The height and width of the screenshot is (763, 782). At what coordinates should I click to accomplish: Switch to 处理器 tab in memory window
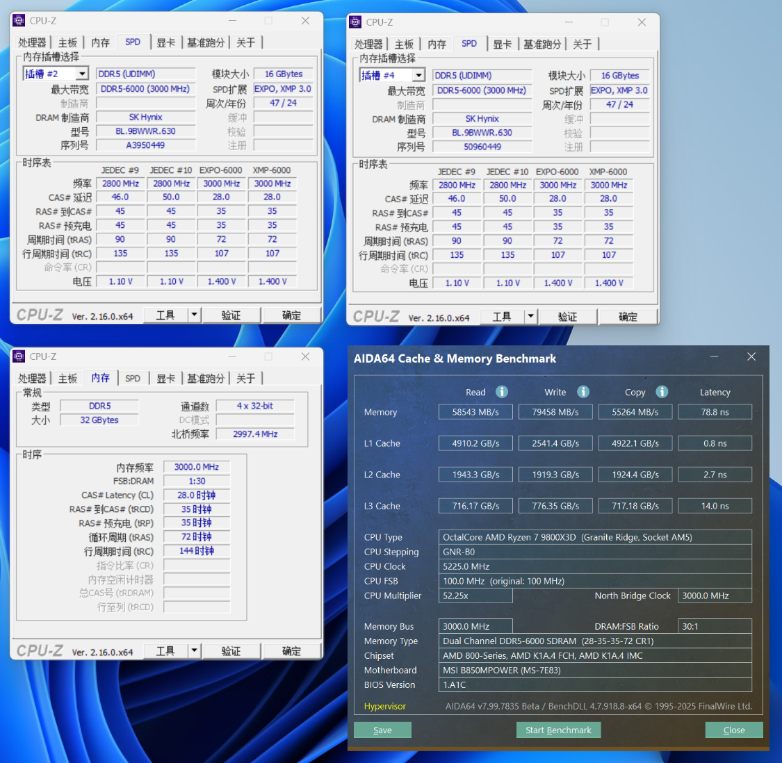point(33,378)
